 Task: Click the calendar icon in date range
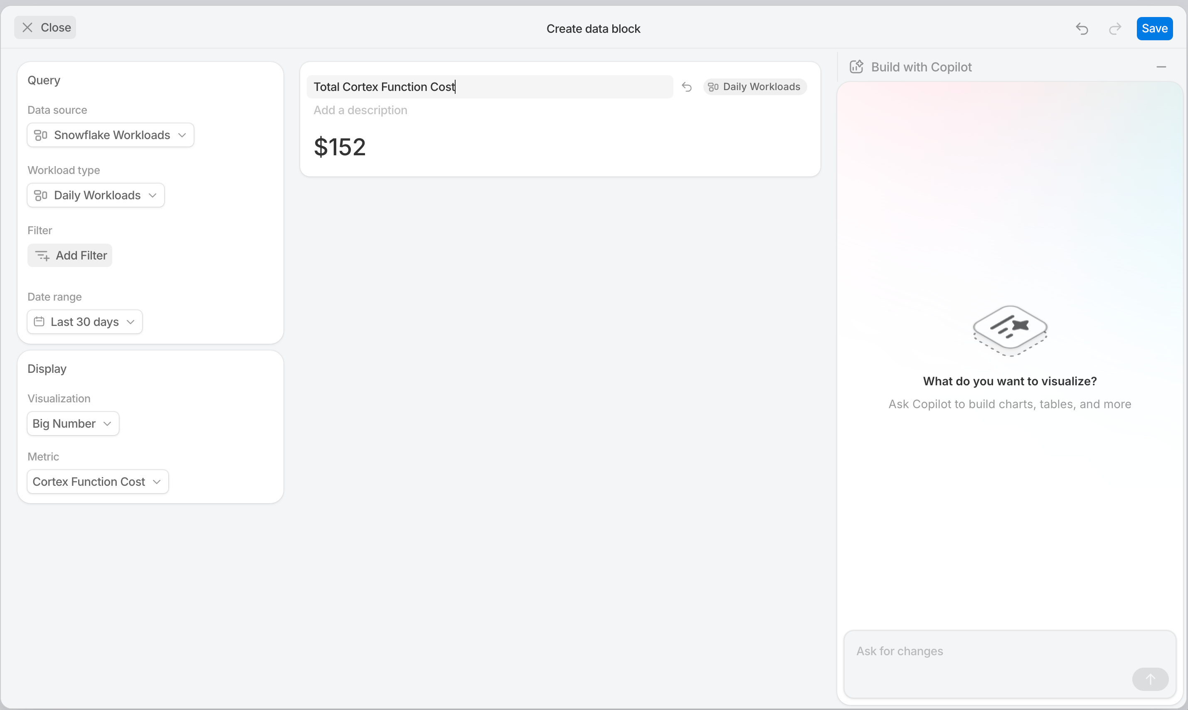(39, 321)
